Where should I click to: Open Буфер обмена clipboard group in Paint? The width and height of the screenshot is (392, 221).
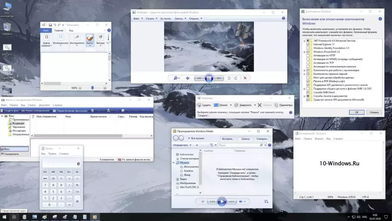point(46,41)
